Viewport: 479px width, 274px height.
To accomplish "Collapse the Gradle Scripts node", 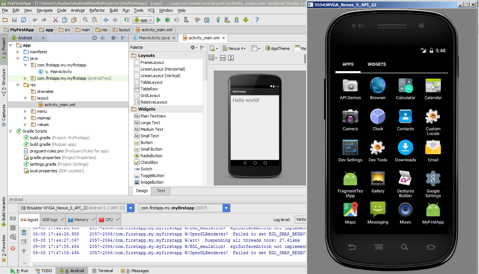I will tap(10, 131).
